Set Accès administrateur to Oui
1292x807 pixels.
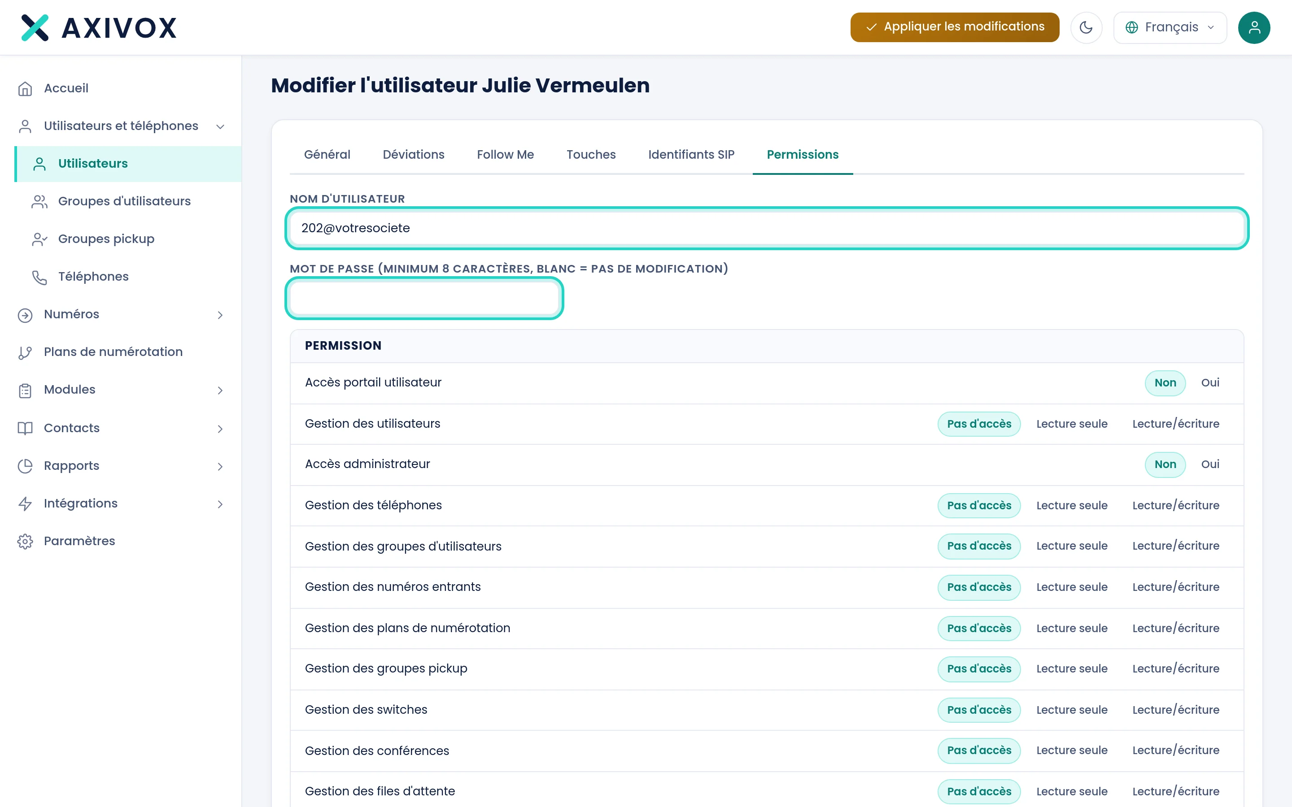click(x=1210, y=464)
